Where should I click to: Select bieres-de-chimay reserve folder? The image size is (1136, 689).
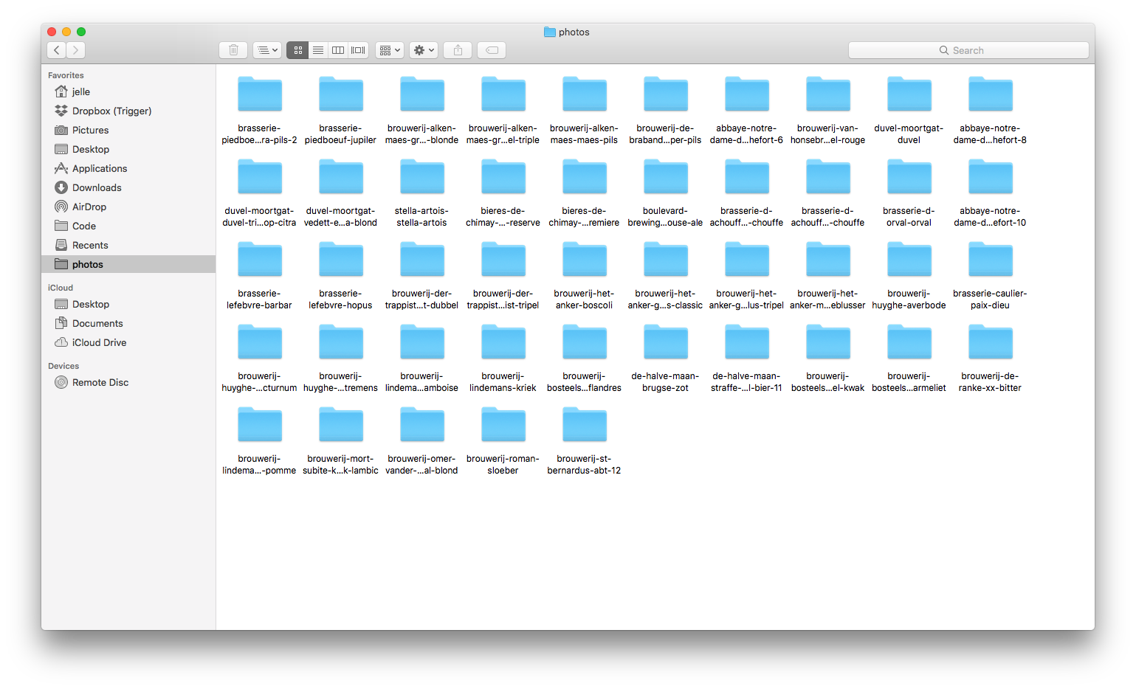[x=503, y=178]
